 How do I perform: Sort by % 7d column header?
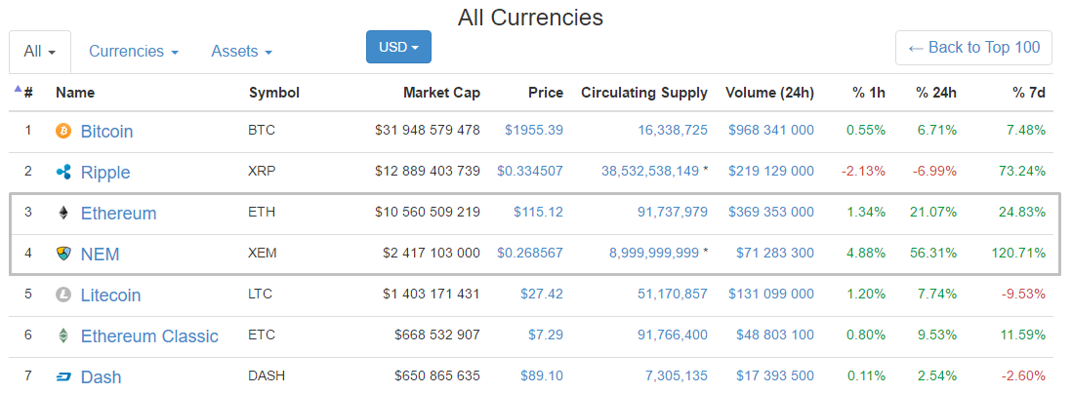click(x=1029, y=93)
